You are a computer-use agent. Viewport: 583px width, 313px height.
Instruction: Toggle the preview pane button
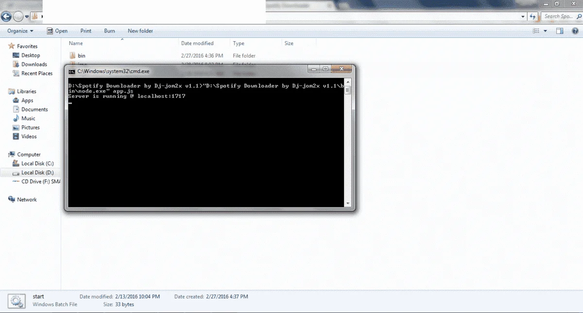560,31
